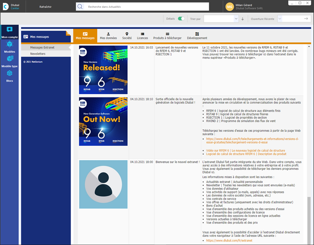
Task: Switch to the Mes messages tab
Action: click(85, 36)
